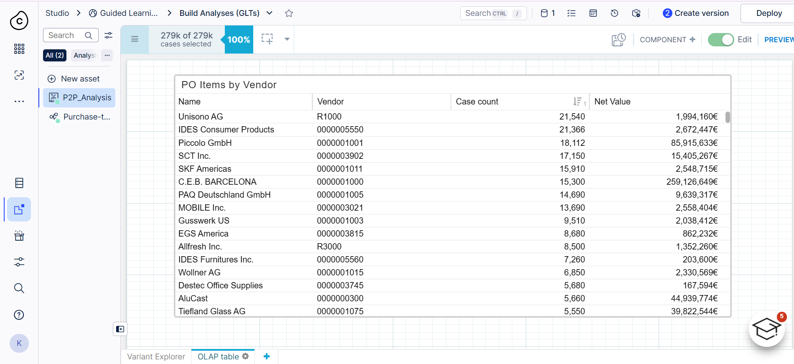Image resolution: width=794 pixels, height=364 pixels.
Task: Open the calendar schedule icon in top bar
Action: [x=593, y=13]
